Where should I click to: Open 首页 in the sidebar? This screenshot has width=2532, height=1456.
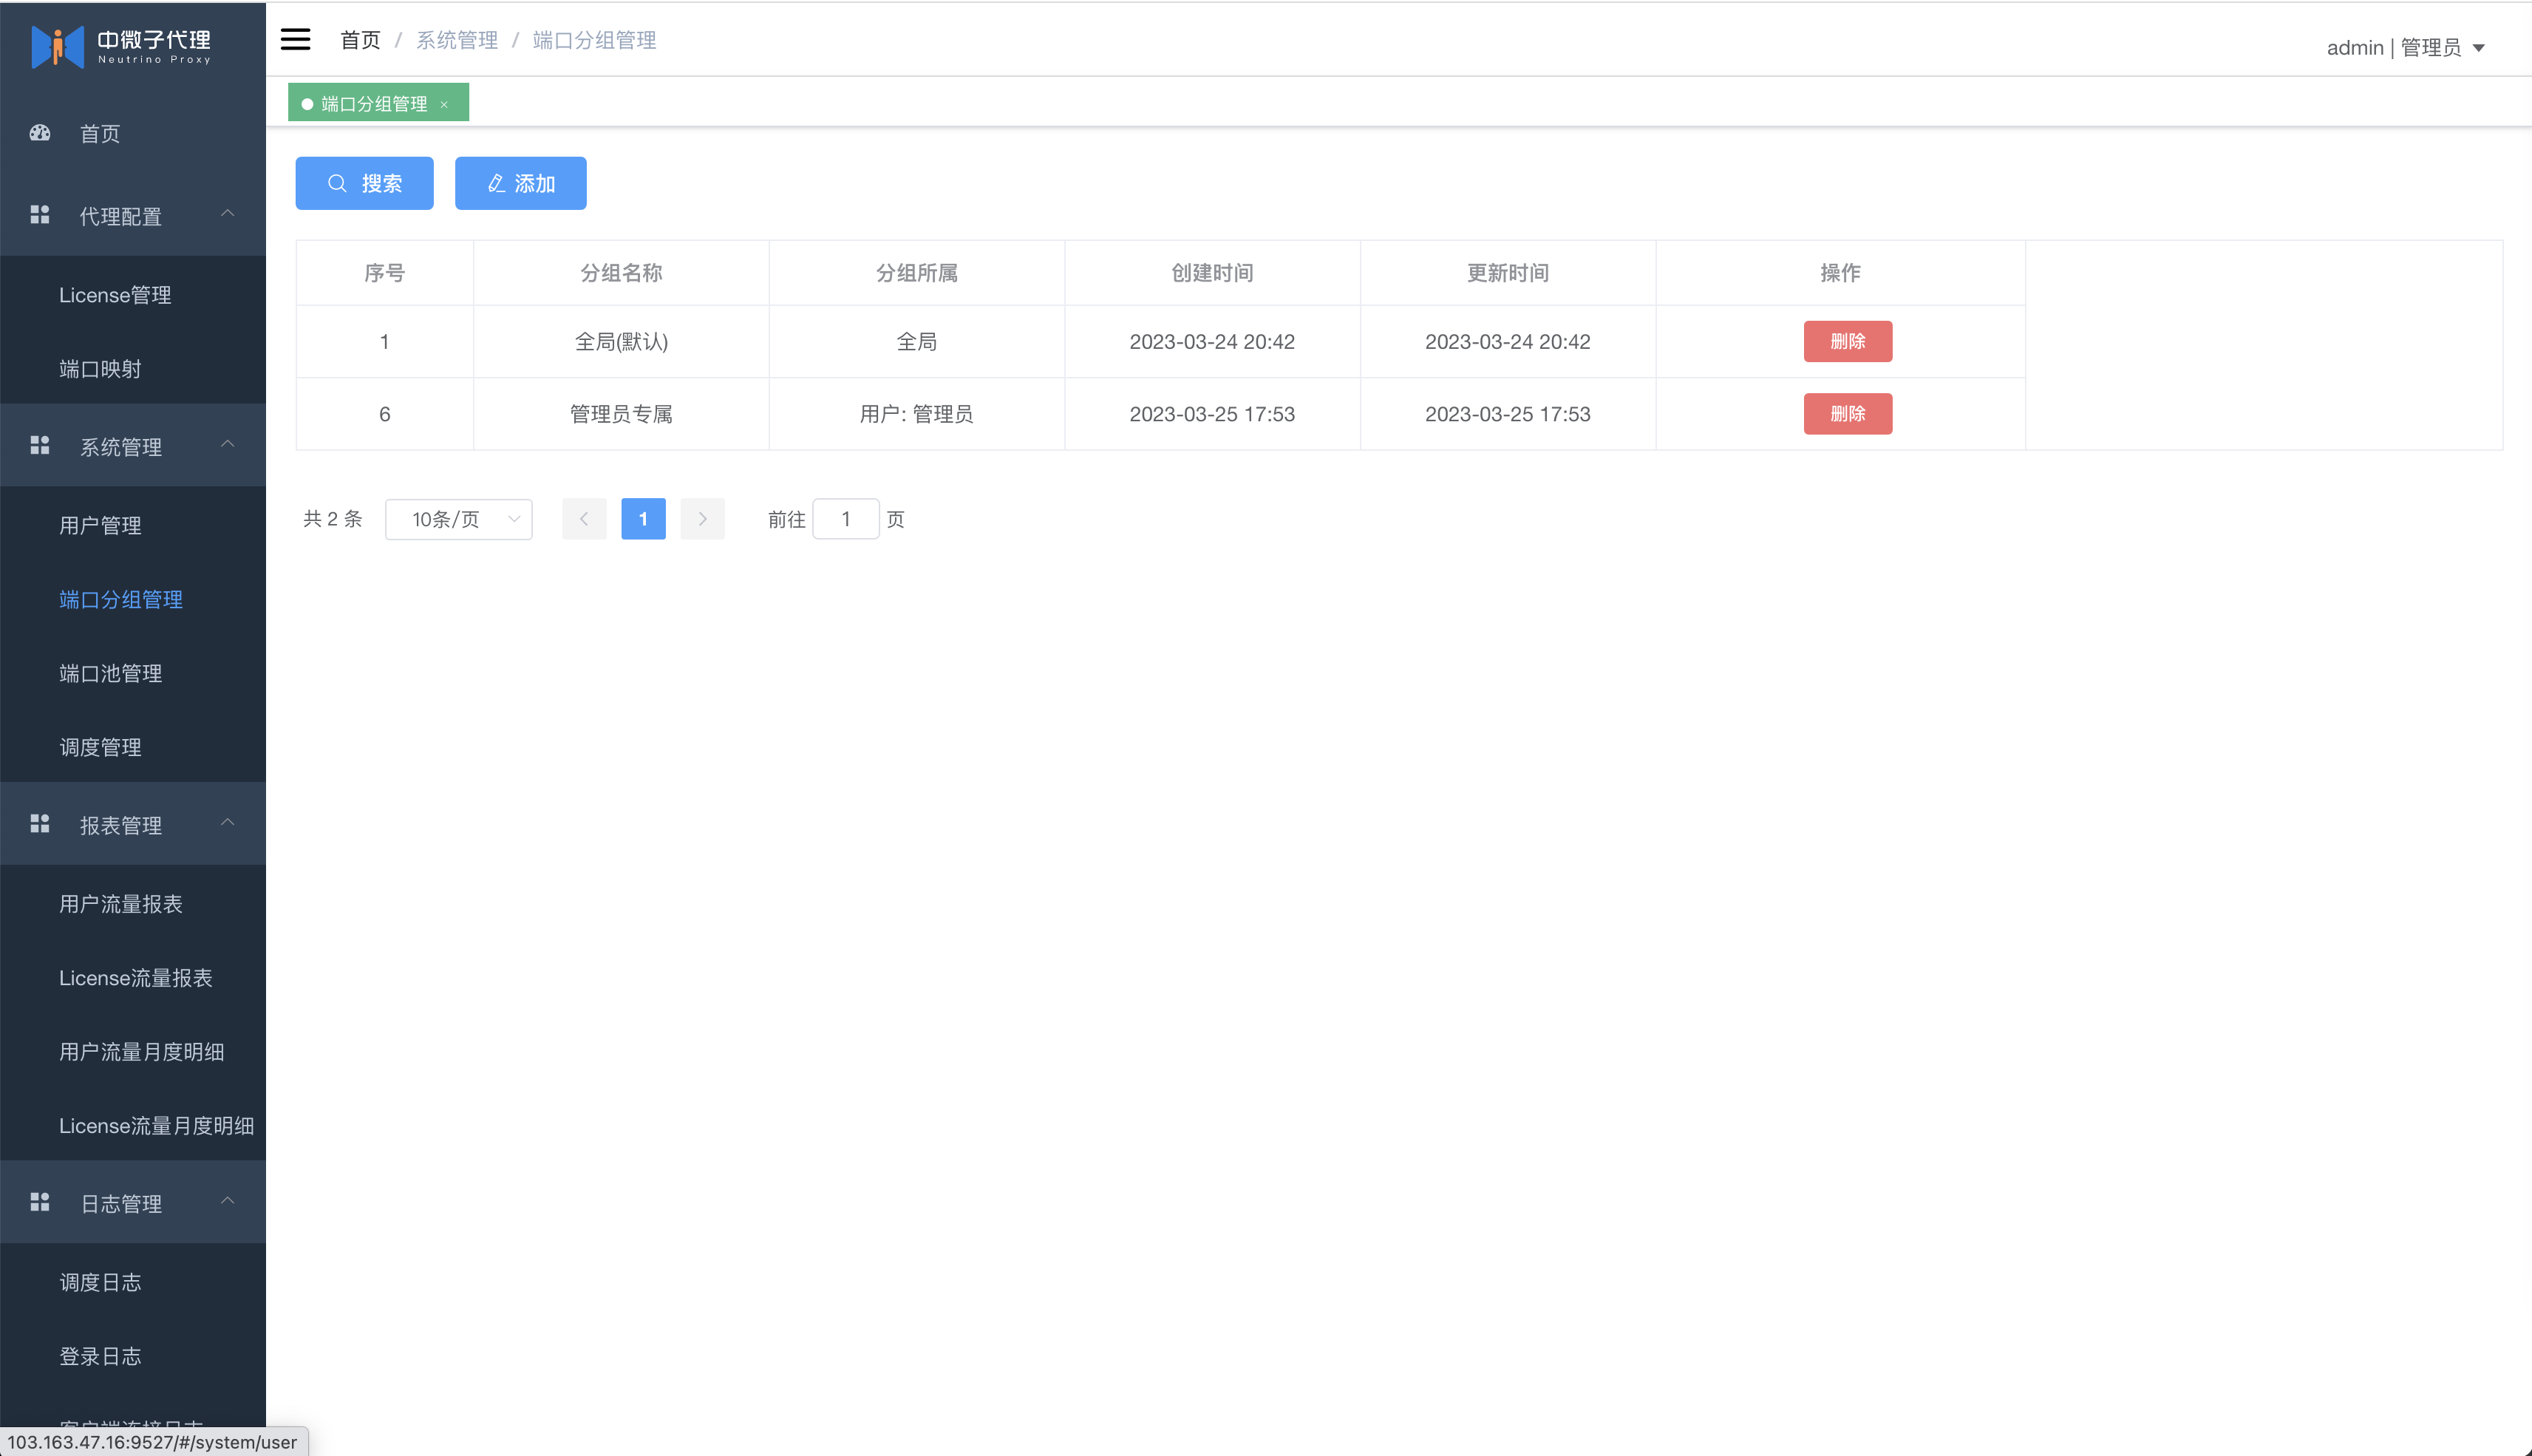point(133,133)
